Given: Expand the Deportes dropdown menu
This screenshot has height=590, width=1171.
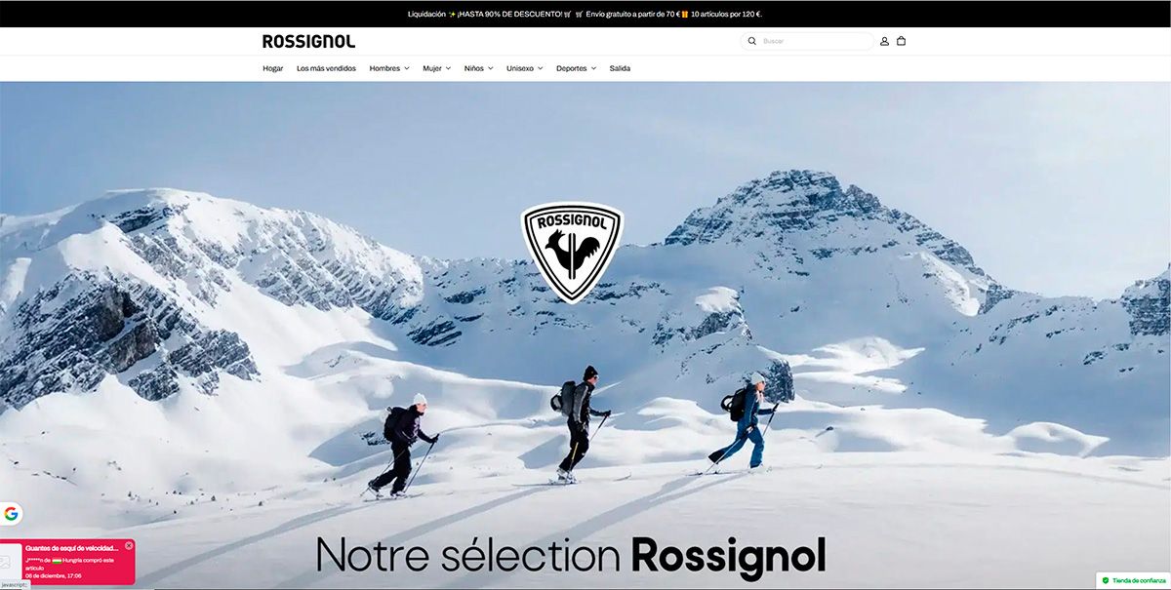Looking at the screenshot, I should tap(576, 68).
